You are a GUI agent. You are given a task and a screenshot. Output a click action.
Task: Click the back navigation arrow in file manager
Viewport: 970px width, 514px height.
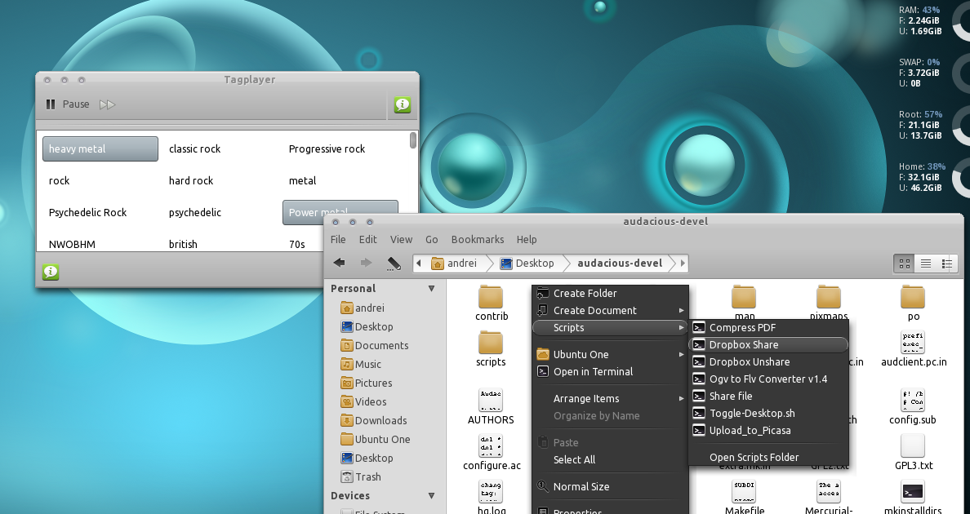pos(339,263)
